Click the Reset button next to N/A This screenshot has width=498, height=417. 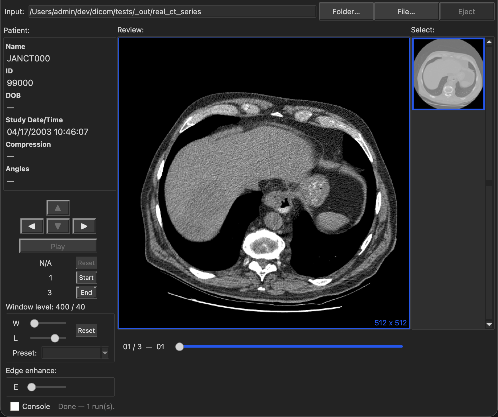click(87, 263)
